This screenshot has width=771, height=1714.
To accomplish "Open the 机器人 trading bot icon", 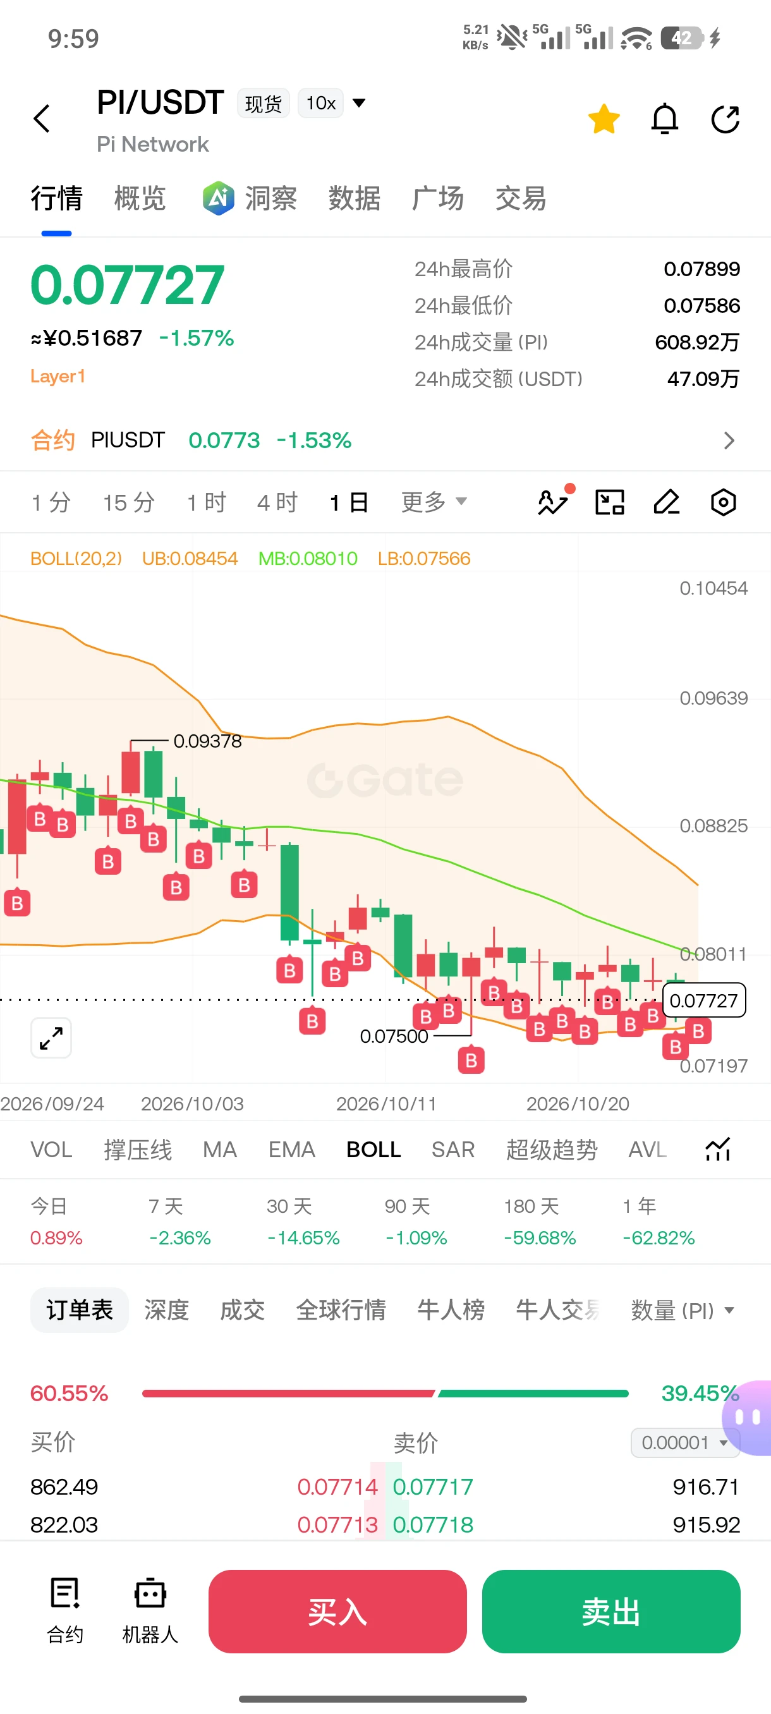I will tap(150, 1611).
